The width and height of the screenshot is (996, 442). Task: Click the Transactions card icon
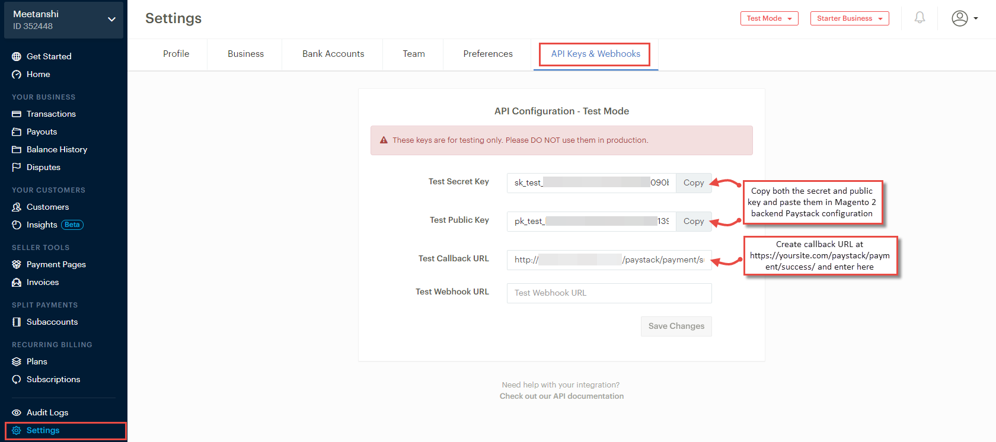click(x=17, y=114)
